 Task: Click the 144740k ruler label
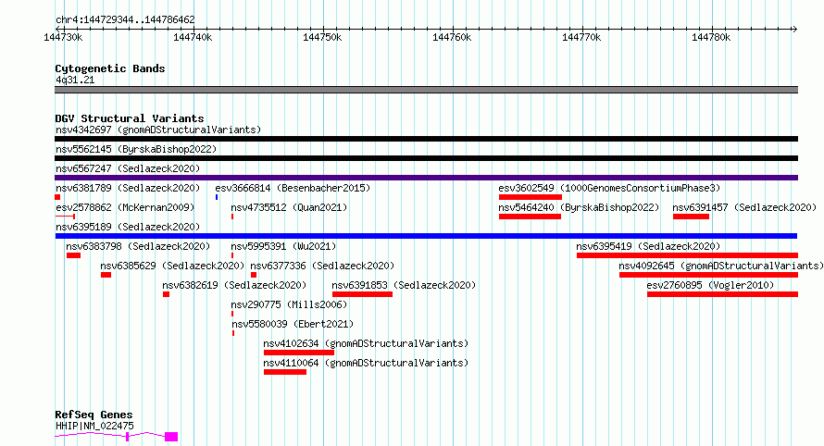(193, 37)
